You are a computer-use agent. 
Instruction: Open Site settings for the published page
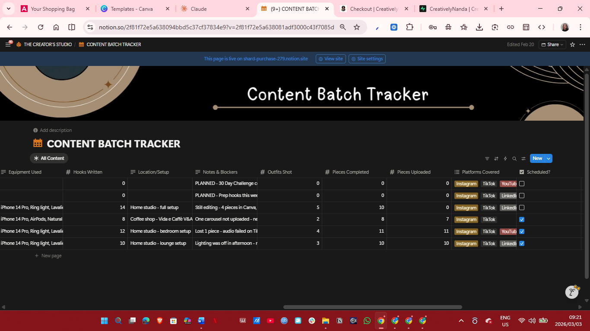click(x=367, y=59)
